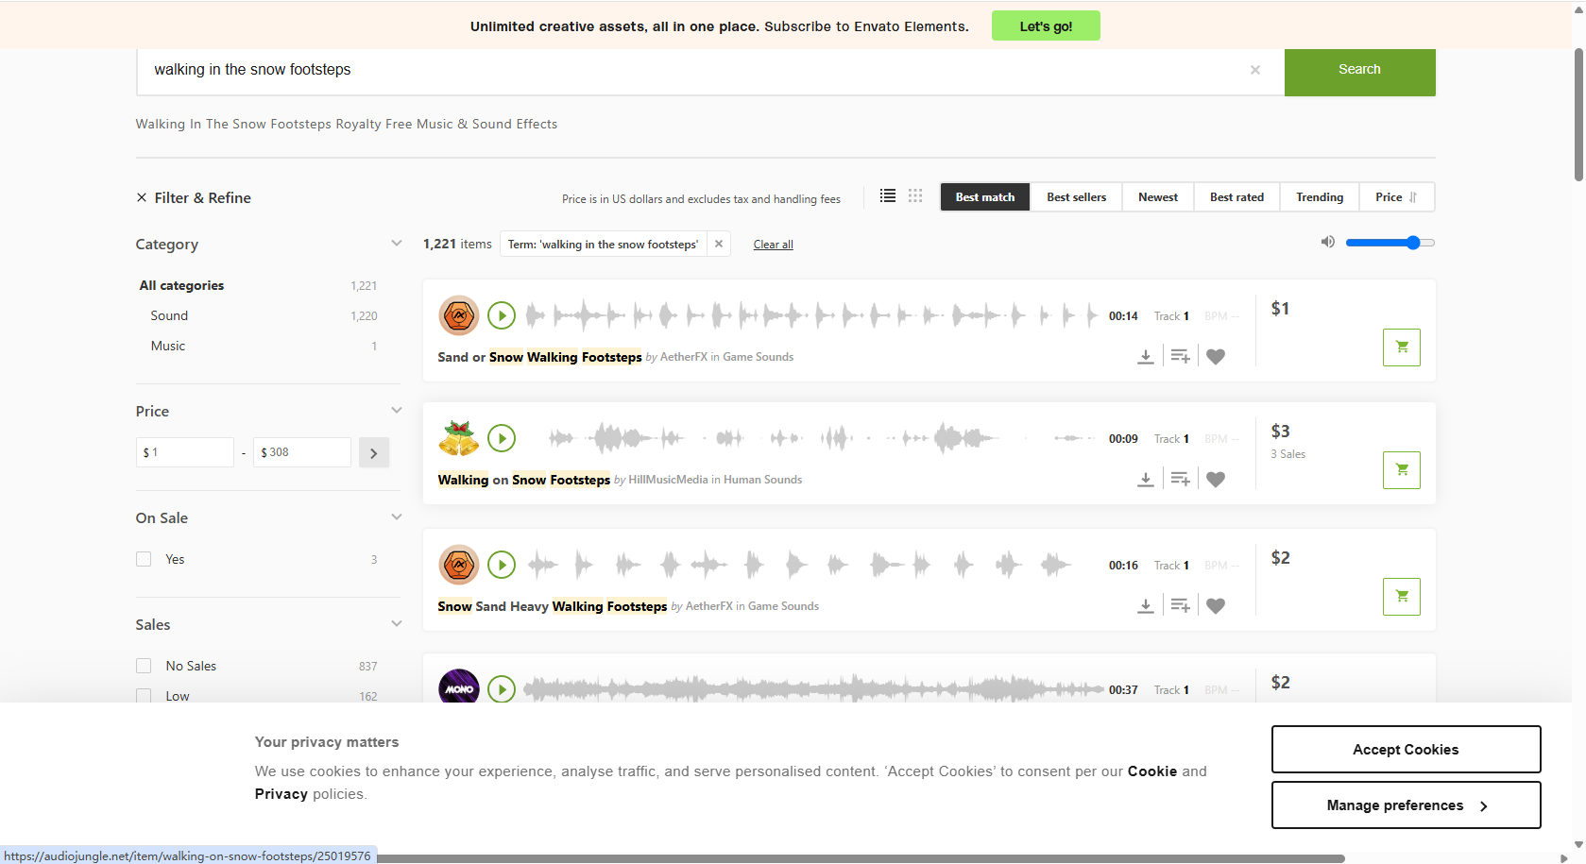Open AetherFX avatar on Snow Sand Heavy result
The width and height of the screenshot is (1586, 864).
click(x=459, y=565)
